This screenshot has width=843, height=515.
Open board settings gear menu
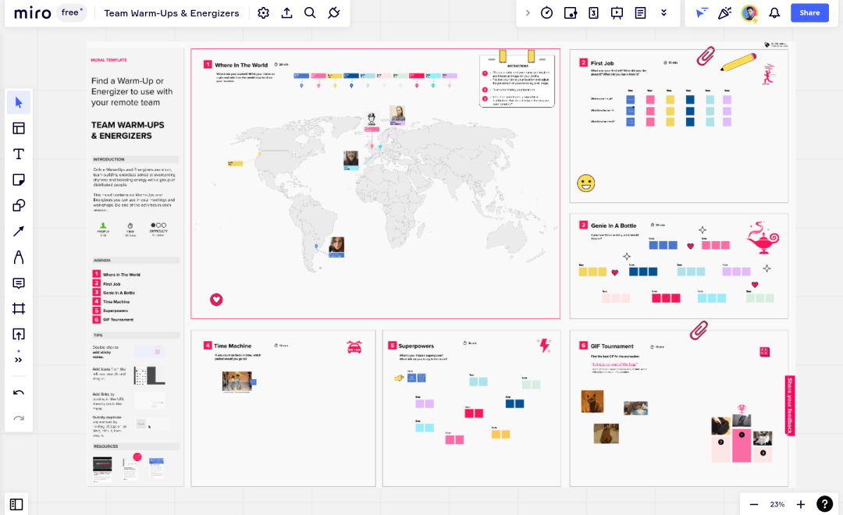[263, 12]
